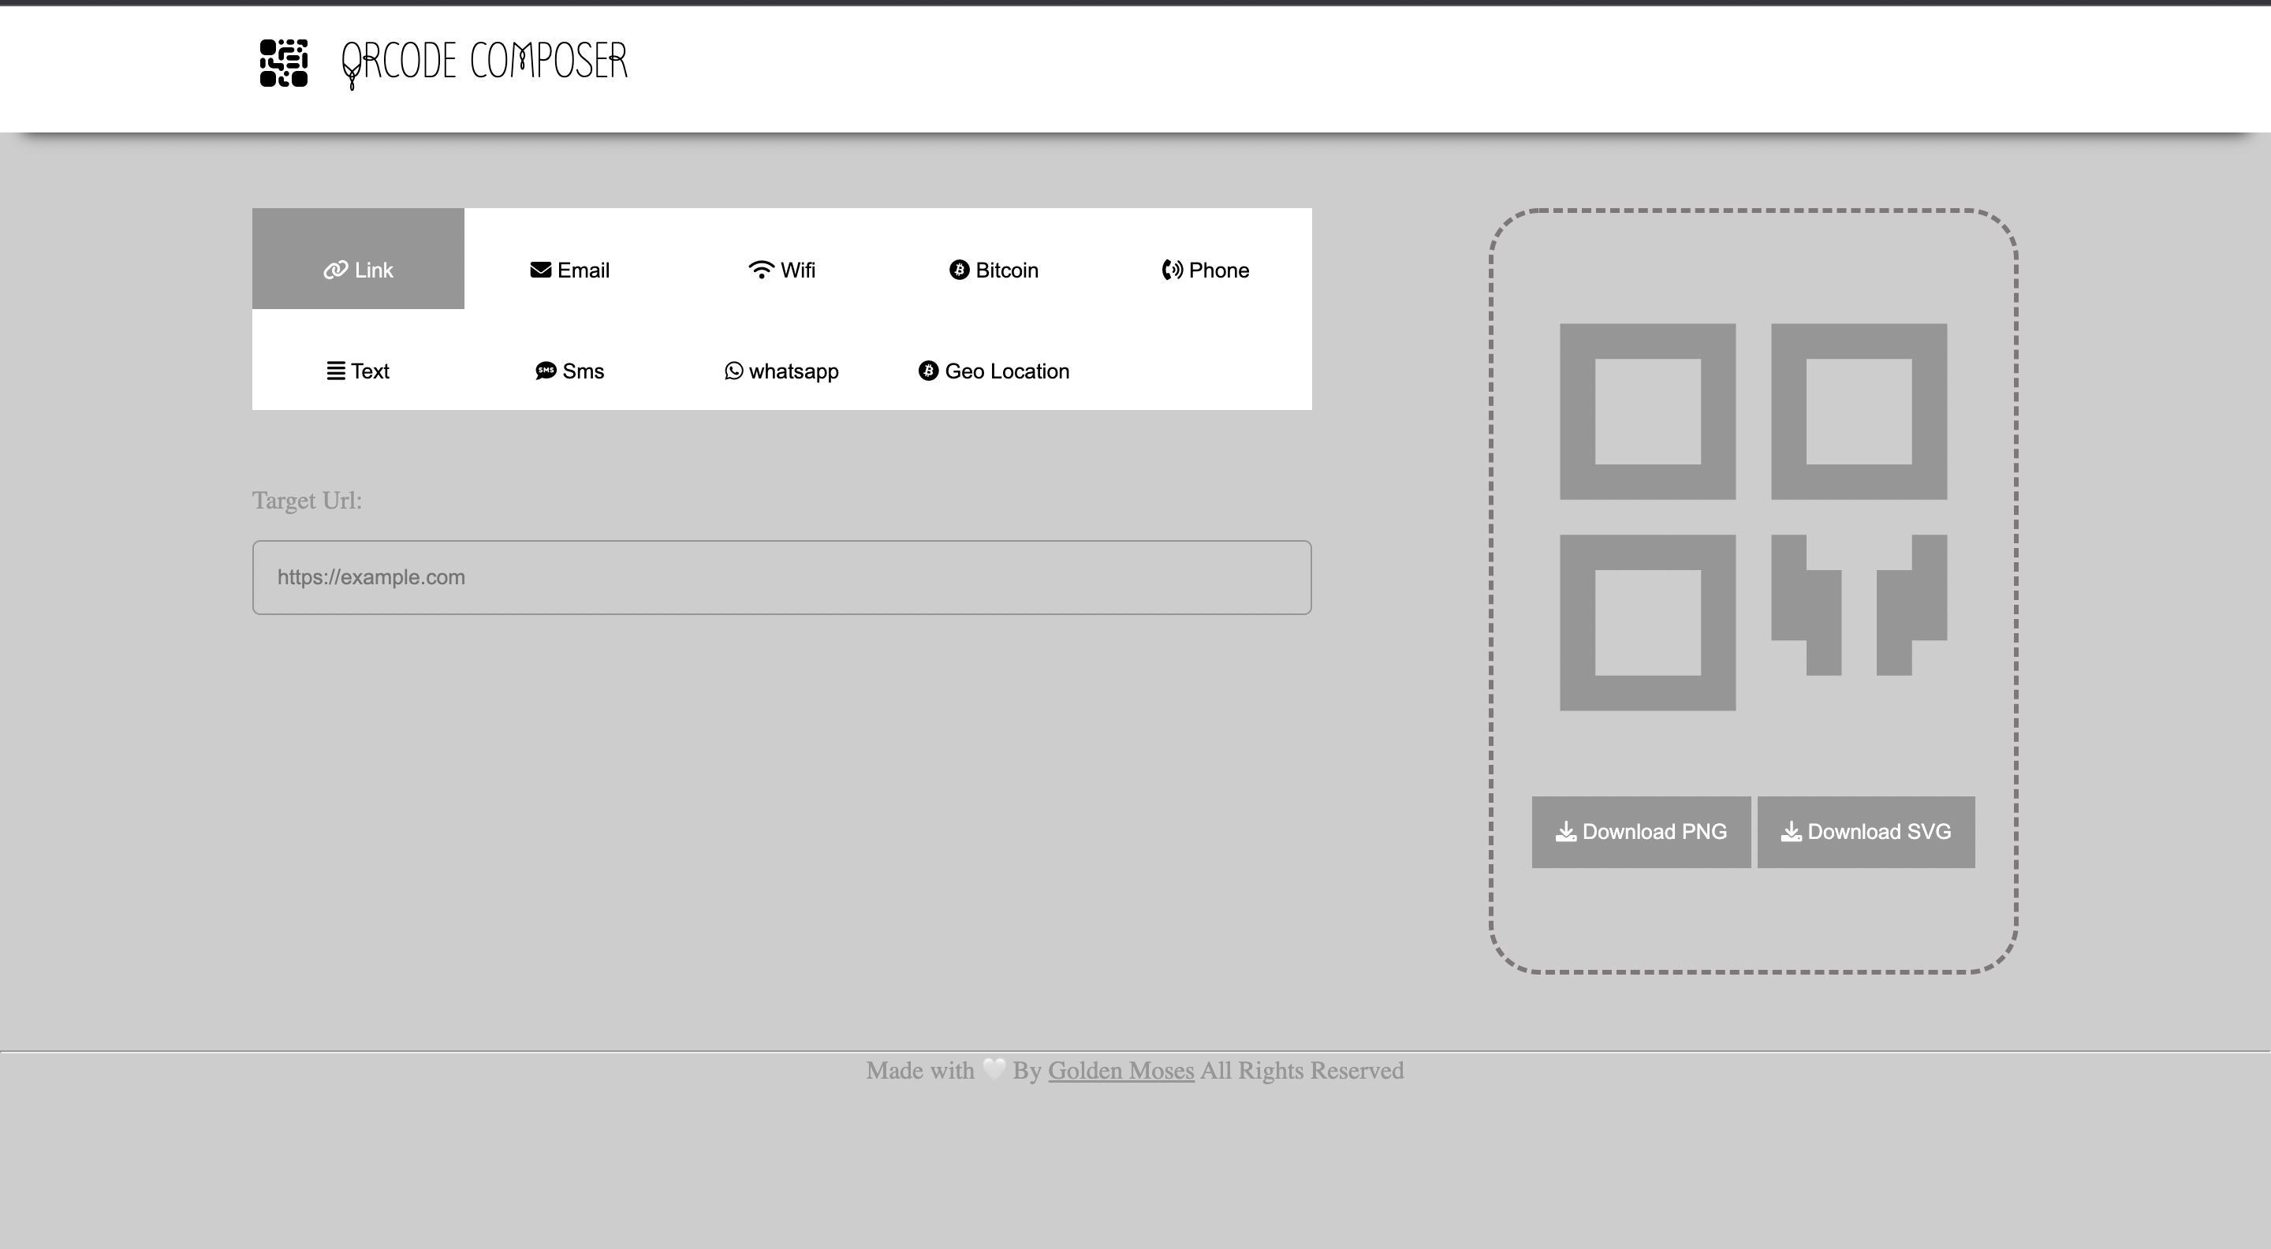Click the WhatsApp logo icon
This screenshot has width=2271, height=1249.
point(733,371)
